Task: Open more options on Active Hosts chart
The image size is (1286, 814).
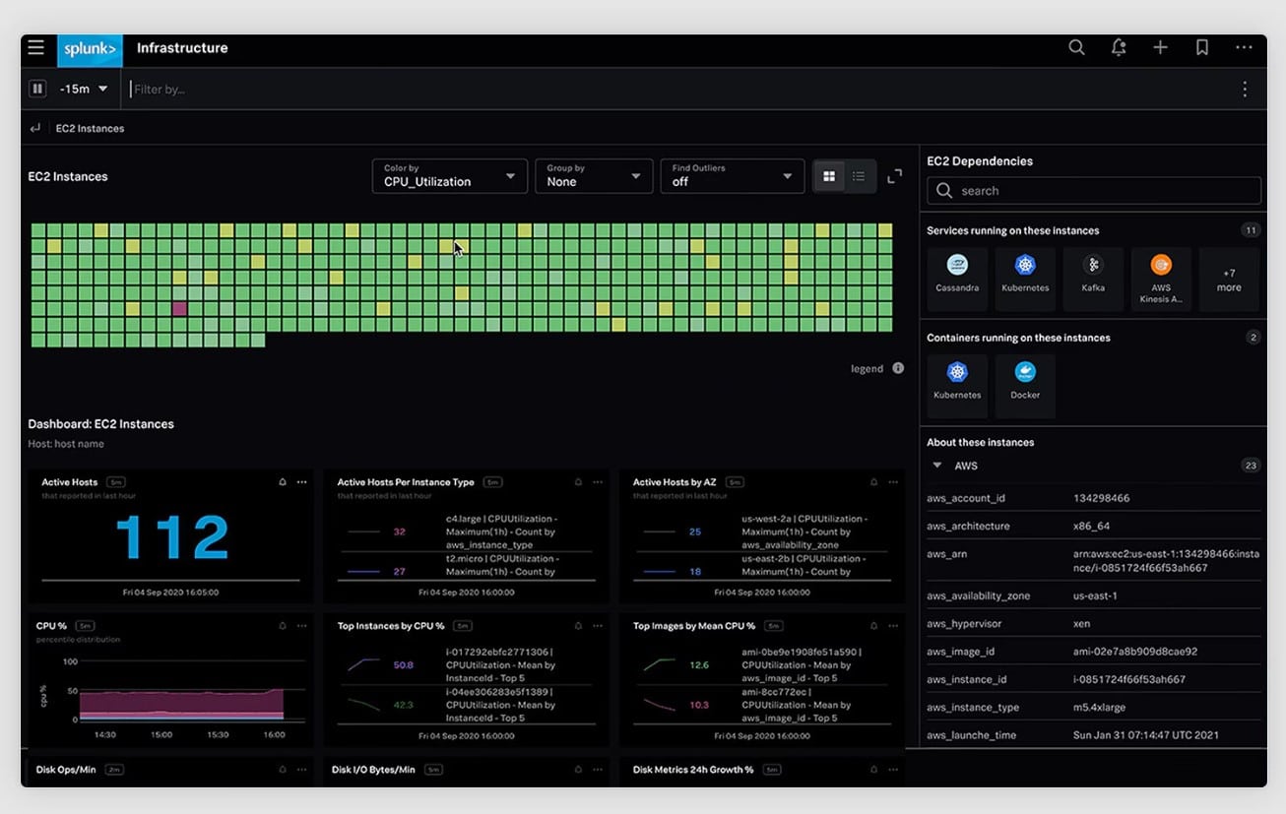Action: coord(301,482)
